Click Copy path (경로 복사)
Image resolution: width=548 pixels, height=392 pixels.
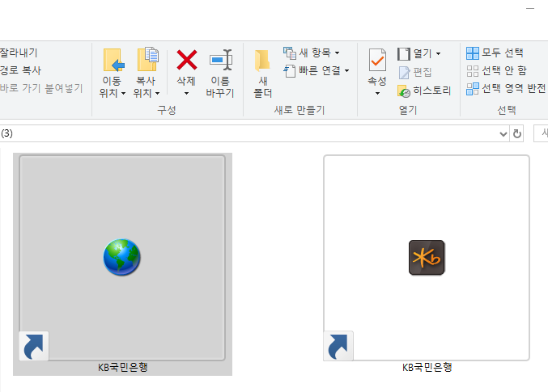point(20,70)
